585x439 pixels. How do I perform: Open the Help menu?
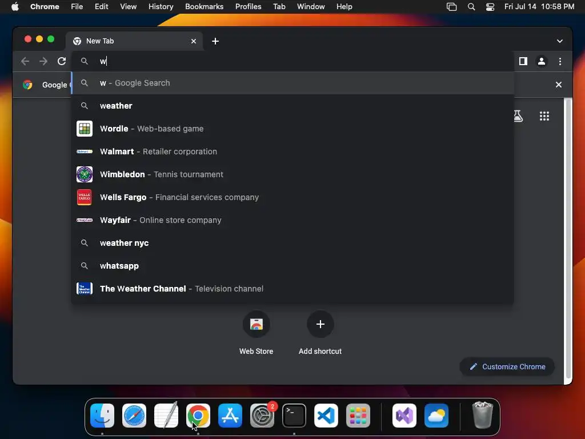pos(344,7)
